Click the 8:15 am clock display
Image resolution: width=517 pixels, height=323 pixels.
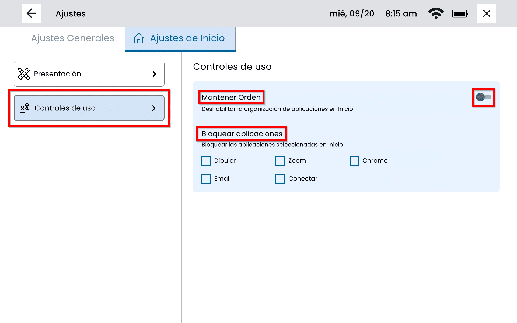(x=401, y=14)
